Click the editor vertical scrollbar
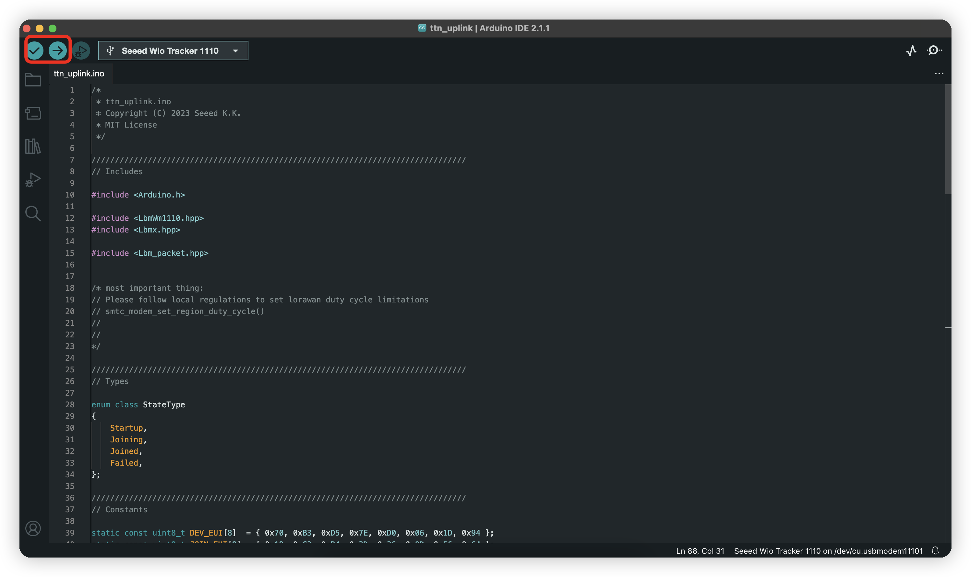The image size is (971, 577). tap(948, 140)
